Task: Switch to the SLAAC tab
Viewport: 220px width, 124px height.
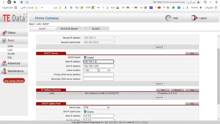Action: [96, 29]
